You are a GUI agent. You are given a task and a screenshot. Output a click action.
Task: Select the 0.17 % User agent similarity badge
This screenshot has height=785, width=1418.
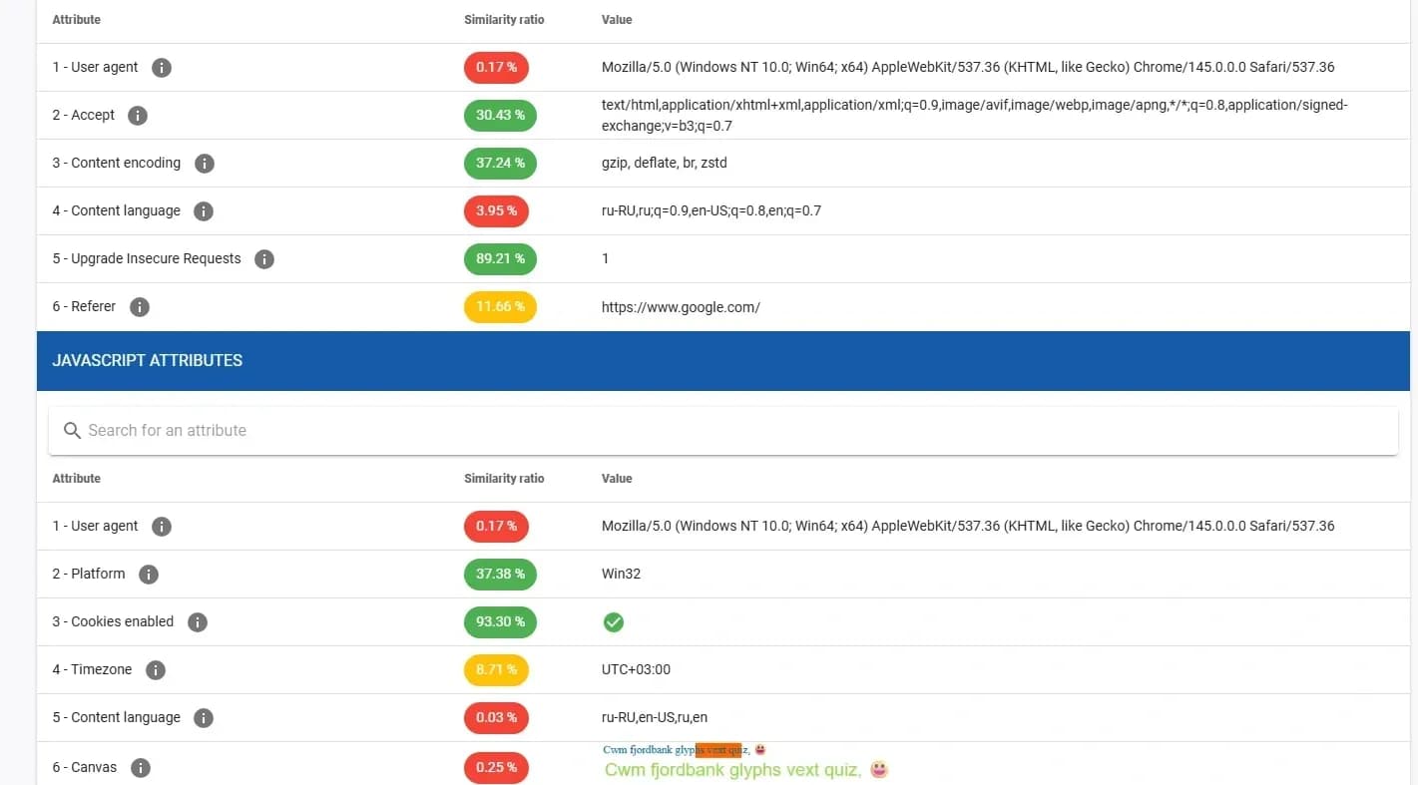[x=496, y=67]
